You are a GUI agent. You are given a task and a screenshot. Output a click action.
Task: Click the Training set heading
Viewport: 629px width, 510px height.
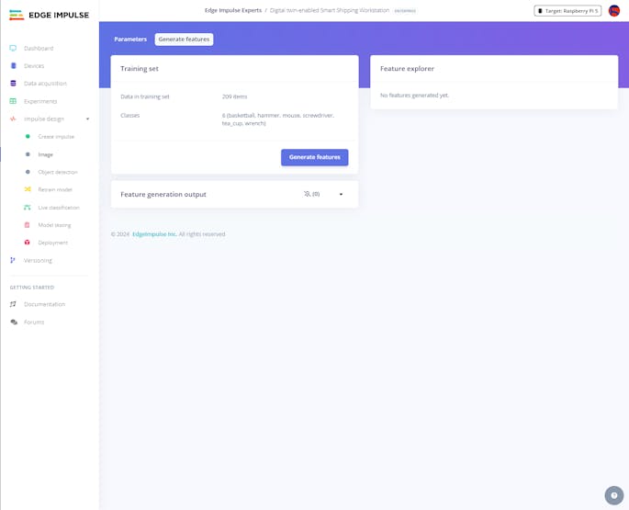coord(140,69)
